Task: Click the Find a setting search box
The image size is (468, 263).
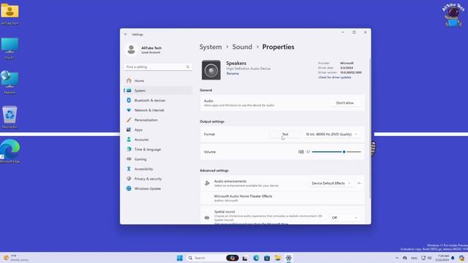Action: click(158, 66)
